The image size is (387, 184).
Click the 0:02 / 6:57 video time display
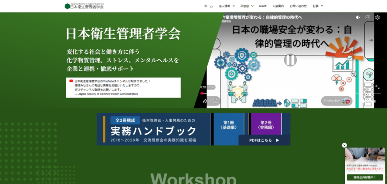pyautogui.click(x=208, y=87)
